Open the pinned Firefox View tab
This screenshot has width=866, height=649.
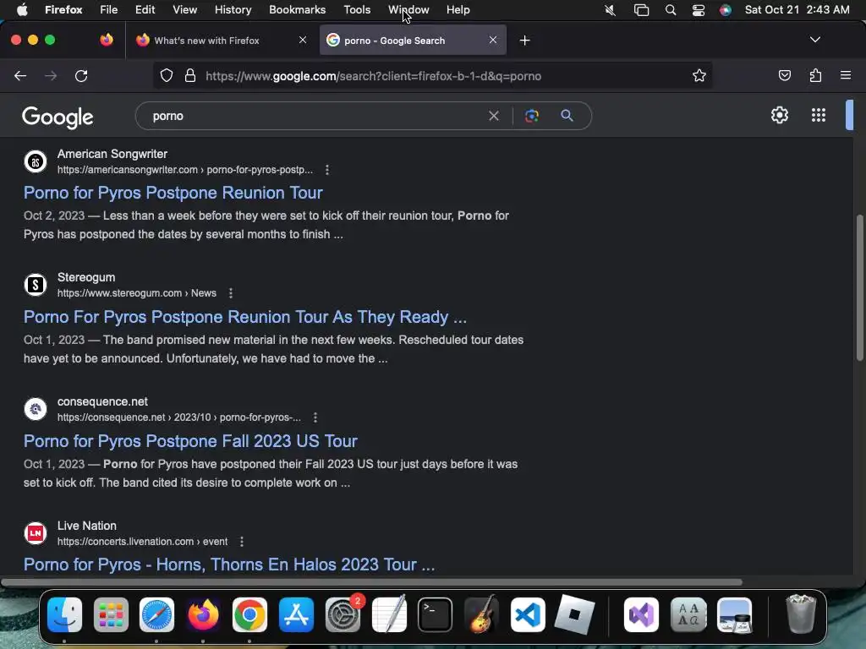[107, 40]
